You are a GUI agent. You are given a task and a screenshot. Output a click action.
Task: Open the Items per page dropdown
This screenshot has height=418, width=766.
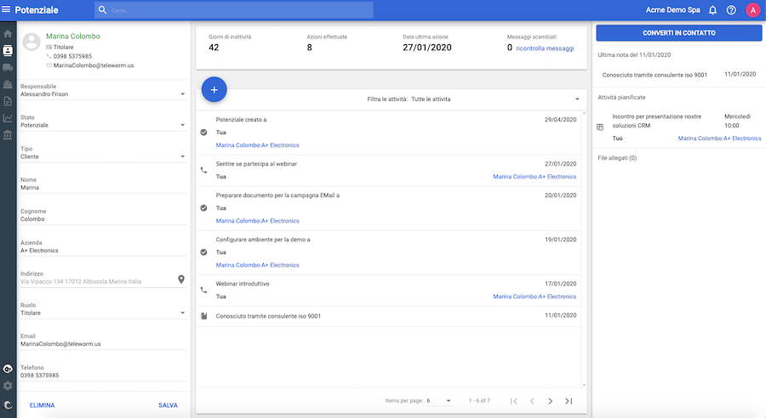[x=439, y=401]
